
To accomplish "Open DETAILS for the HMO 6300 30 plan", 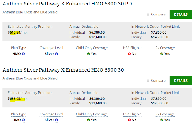I will pyautogui.click(x=181, y=81).
